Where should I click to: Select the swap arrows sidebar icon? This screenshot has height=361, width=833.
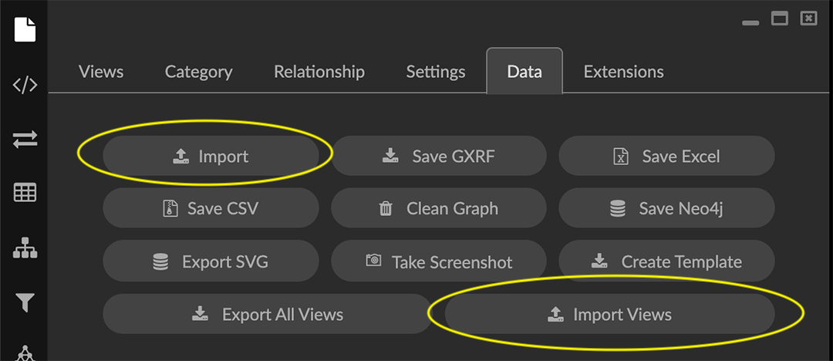click(25, 140)
